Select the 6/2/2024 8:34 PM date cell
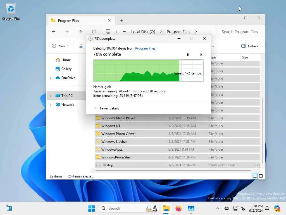286x215 pixels. (x=181, y=149)
